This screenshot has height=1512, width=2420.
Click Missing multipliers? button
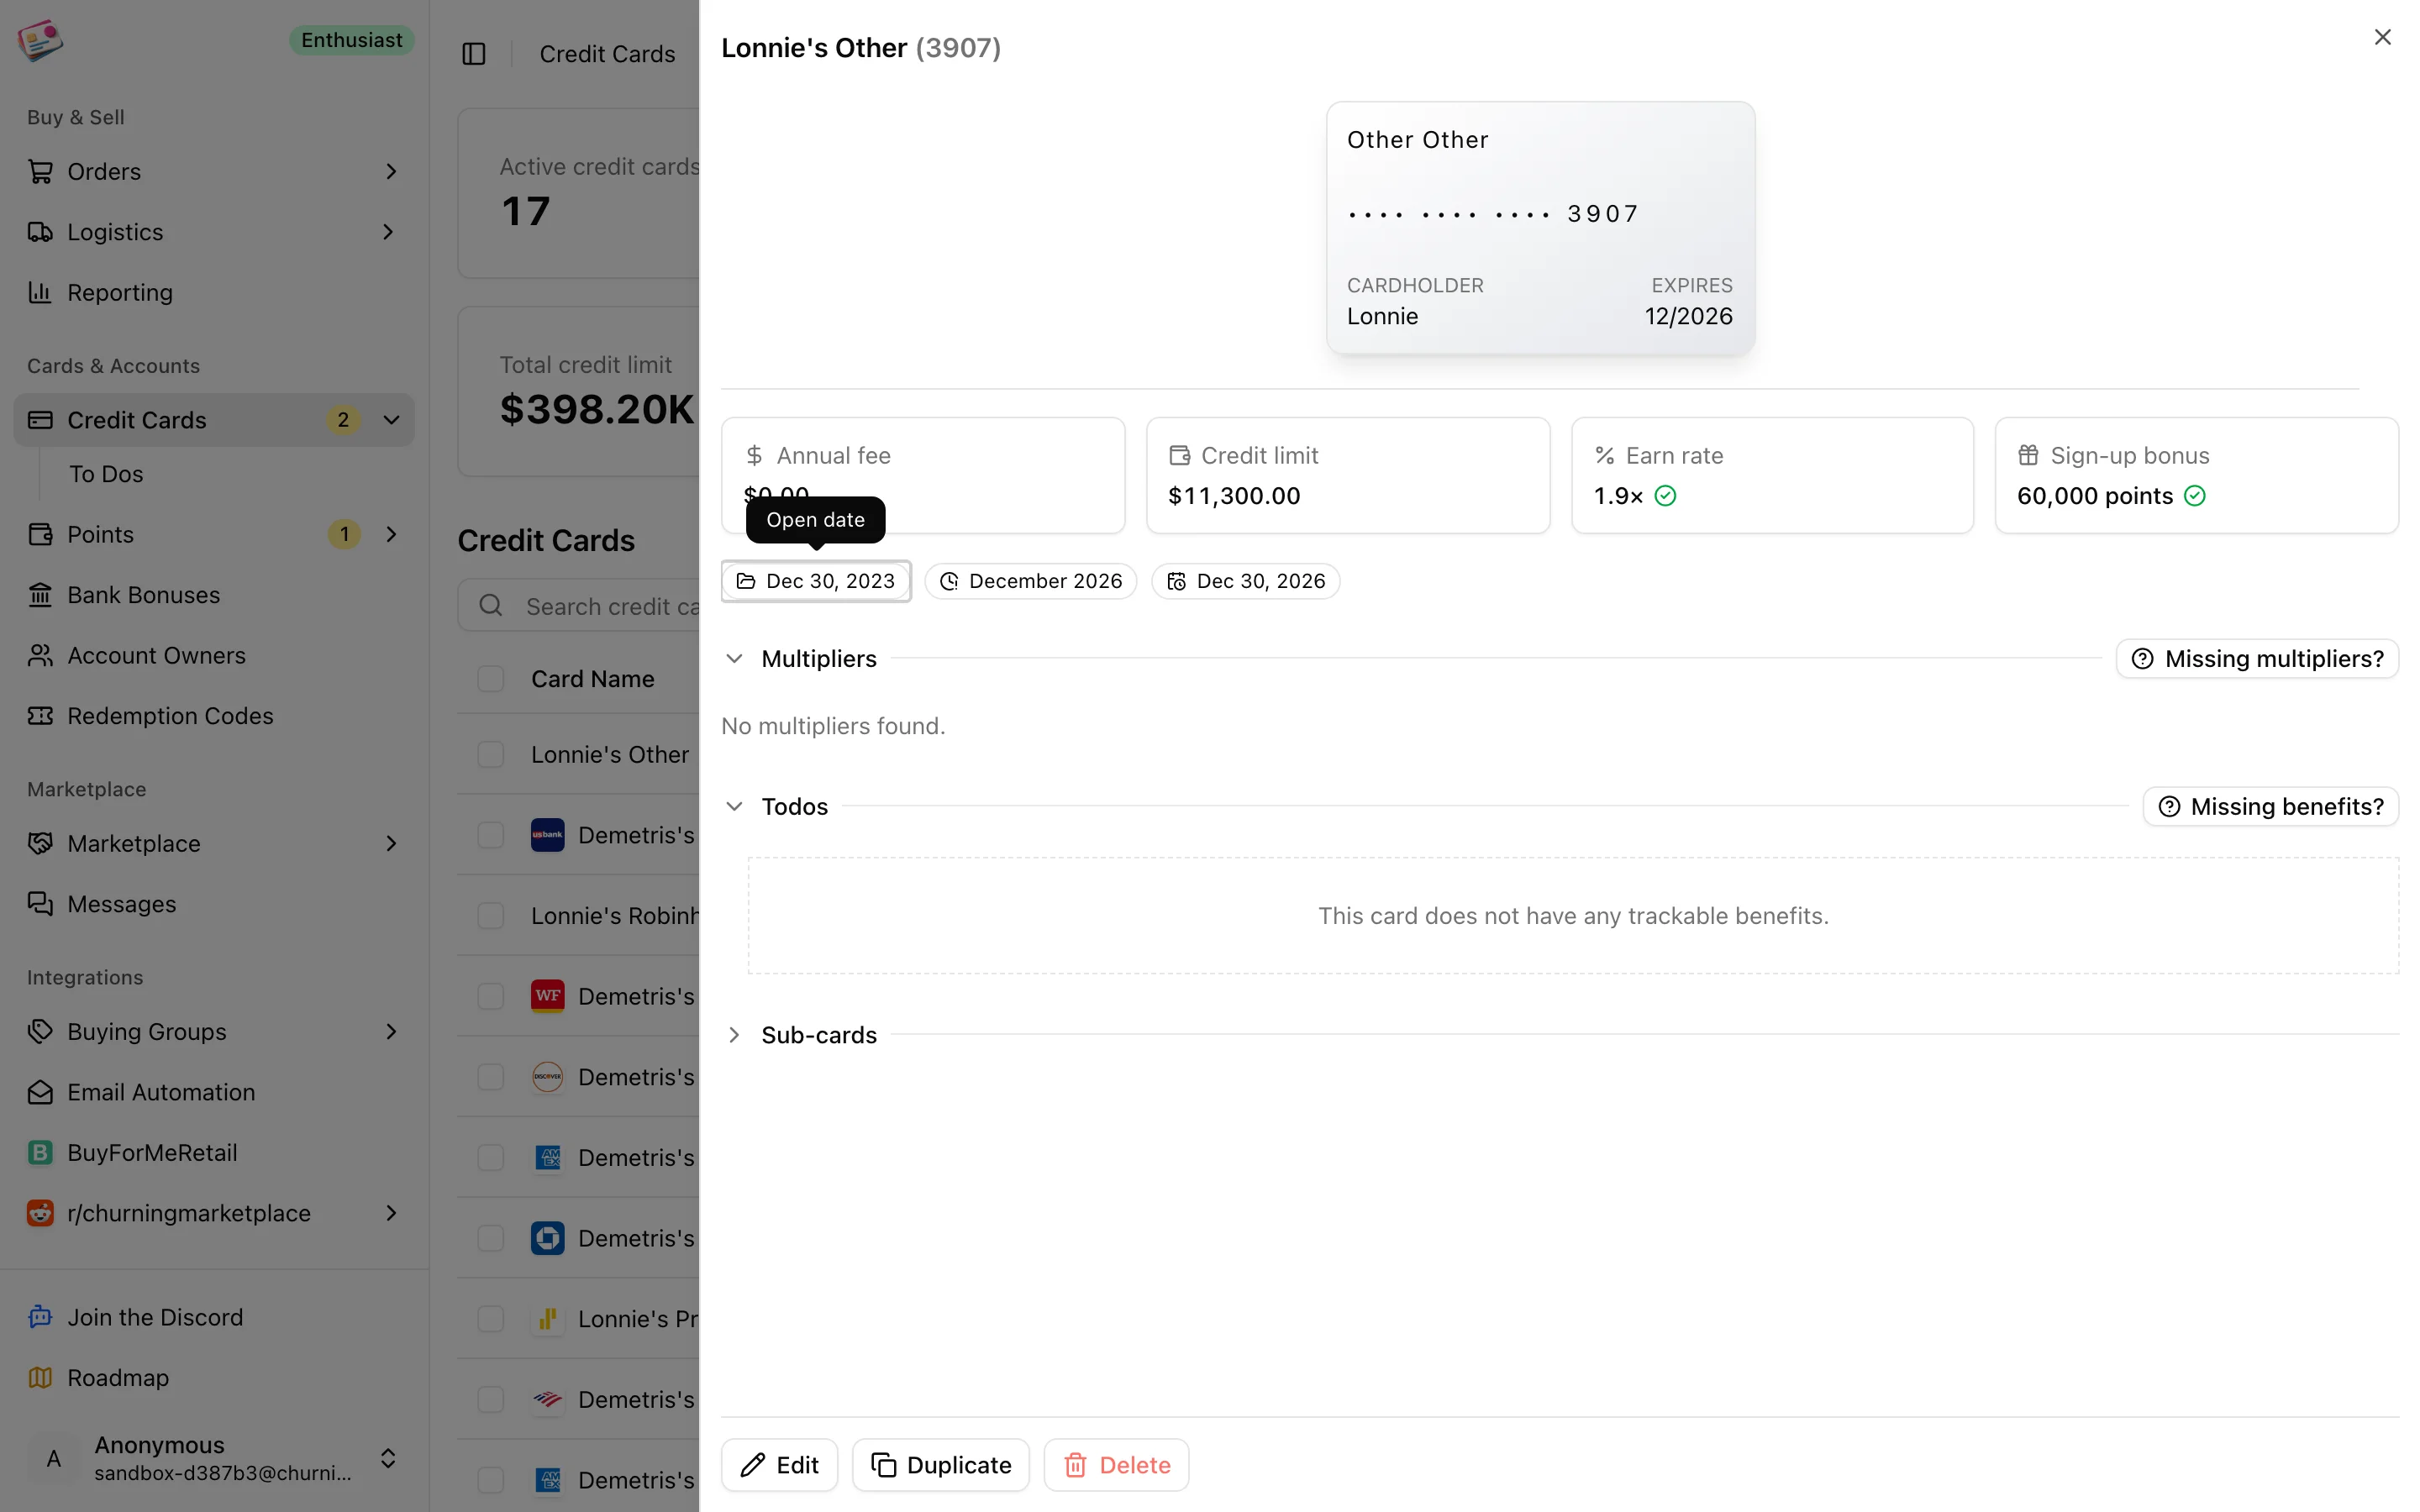2257,658
